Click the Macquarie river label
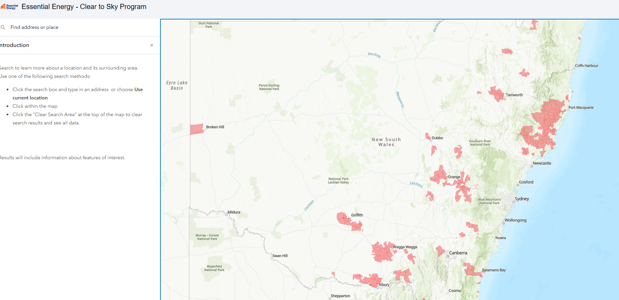619x300 pixels. click(x=400, y=99)
